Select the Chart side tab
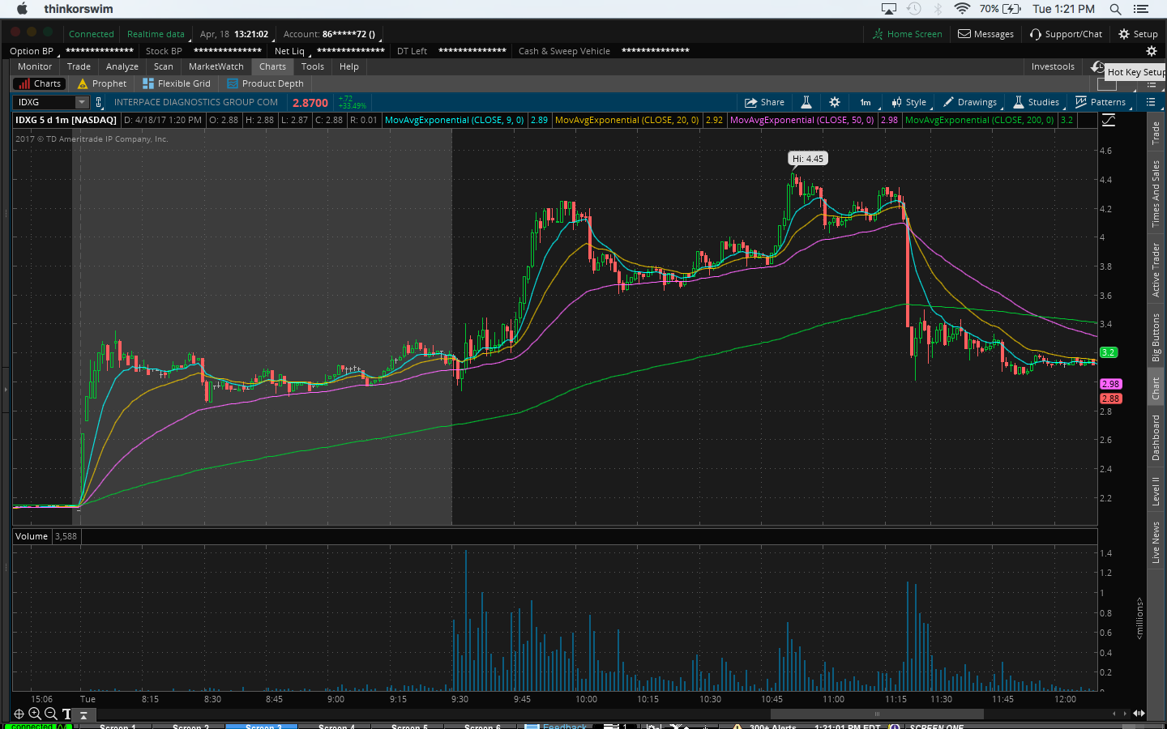The height and width of the screenshot is (729, 1167). tap(1156, 389)
